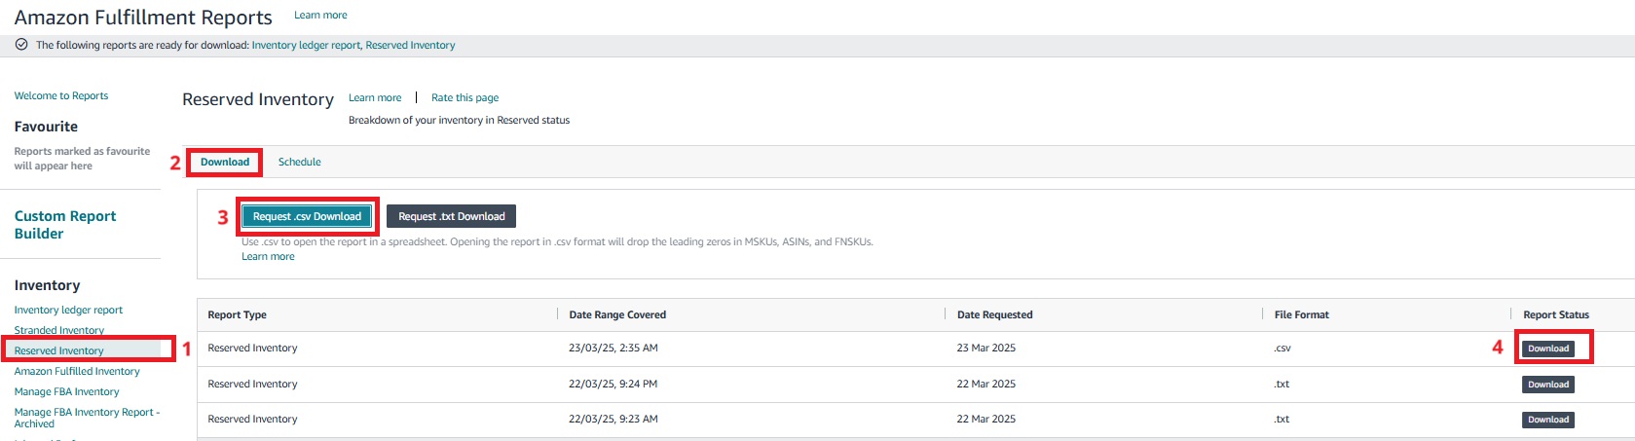1635x441 pixels.
Task: Click the 23 Mar 2025 date requested cell
Action: [x=985, y=349]
